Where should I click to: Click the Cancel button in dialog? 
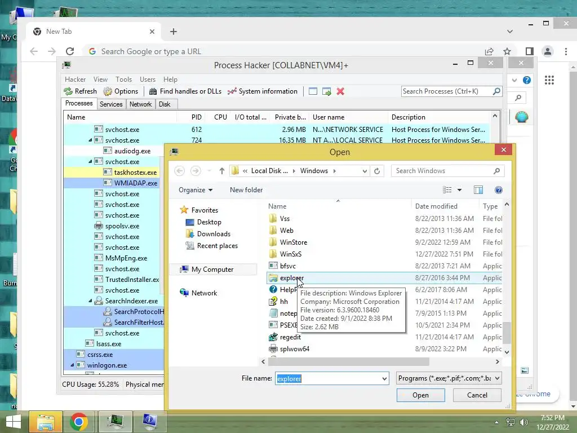477,395
